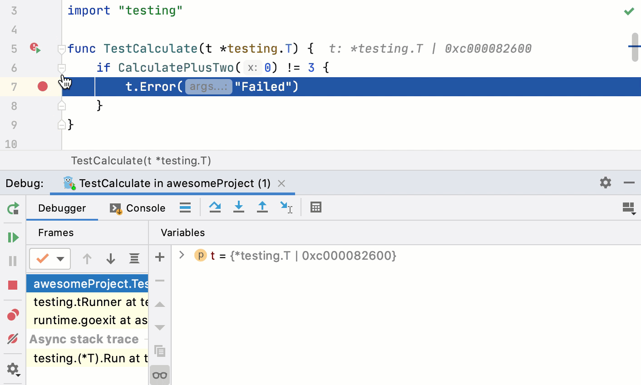The height and width of the screenshot is (385, 641).
Task: Step out of the current function
Action: tap(262, 207)
